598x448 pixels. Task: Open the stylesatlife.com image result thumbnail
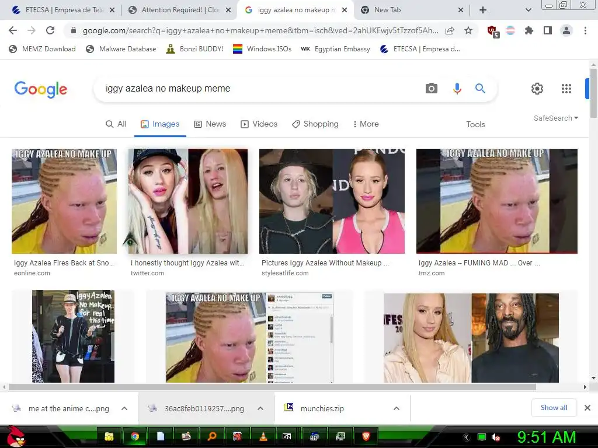point(332,201)
